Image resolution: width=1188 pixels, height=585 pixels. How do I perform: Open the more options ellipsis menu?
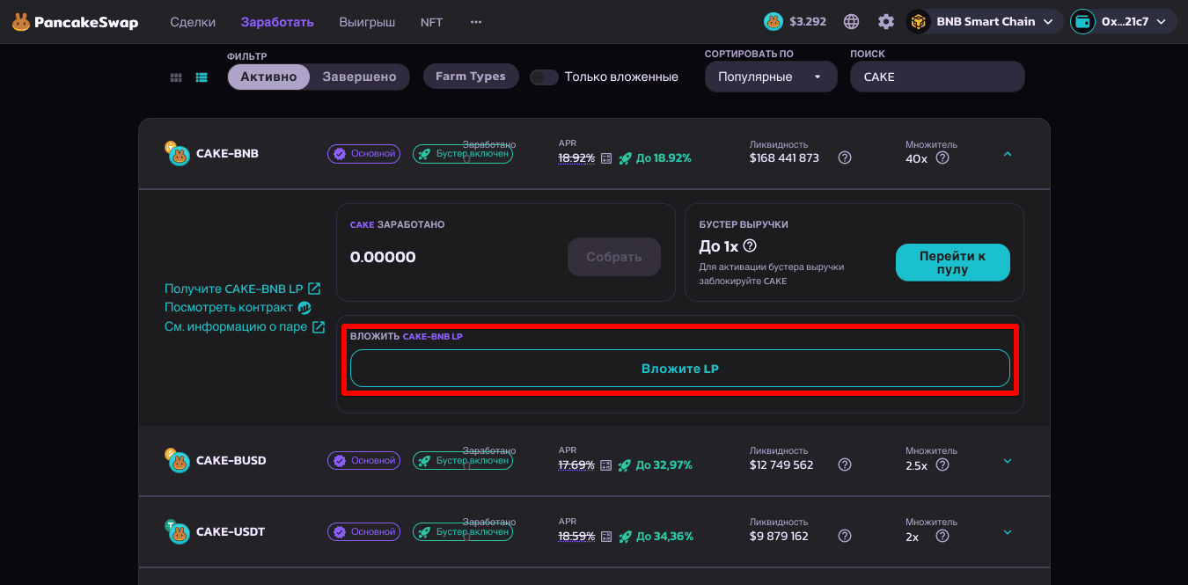[x=476, y=22]
